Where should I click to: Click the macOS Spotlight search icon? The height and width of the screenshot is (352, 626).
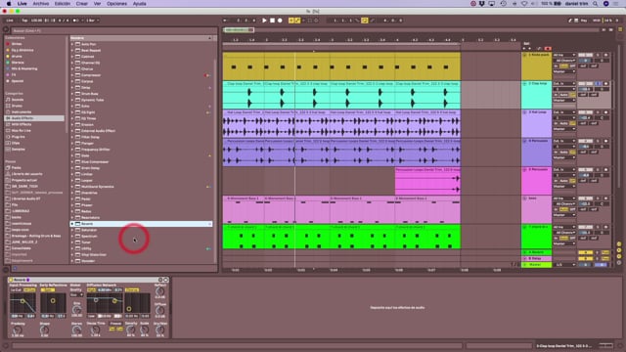(596, 4)
